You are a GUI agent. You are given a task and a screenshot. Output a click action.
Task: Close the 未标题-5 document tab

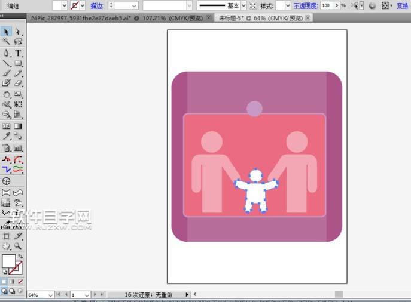308,18
